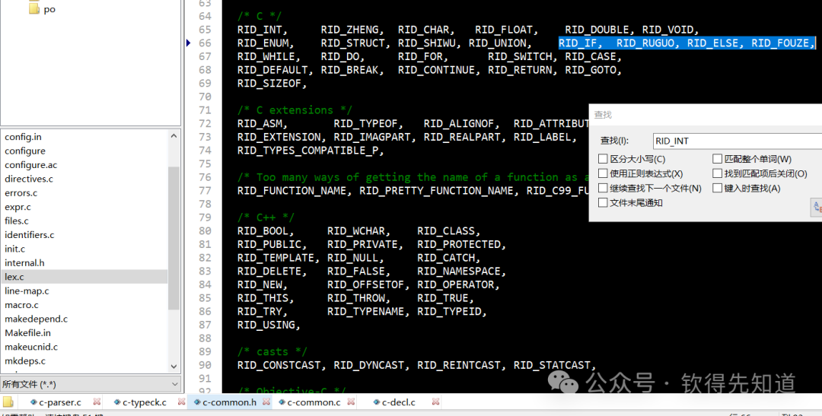Click the file list scroll down arrow

coord(174,367)
